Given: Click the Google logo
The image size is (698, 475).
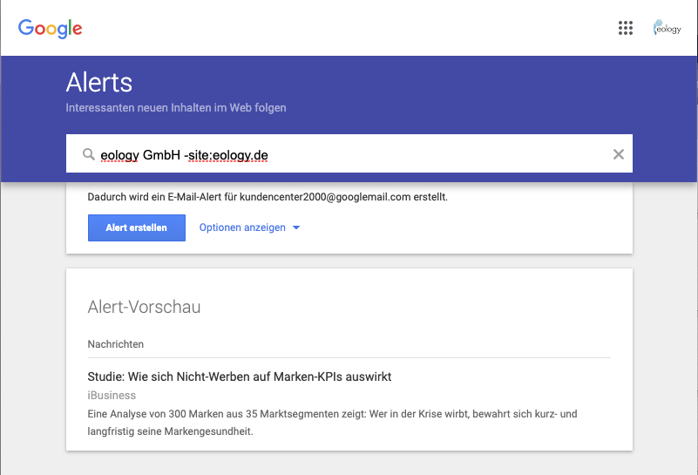Looking at the screenshot, I should (x=50, y=29).
